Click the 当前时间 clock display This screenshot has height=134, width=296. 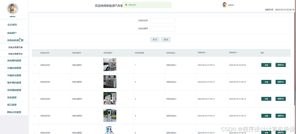point(280,10)
